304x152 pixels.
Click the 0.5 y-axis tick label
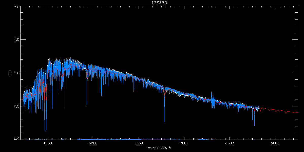click(x=16, y=106)
